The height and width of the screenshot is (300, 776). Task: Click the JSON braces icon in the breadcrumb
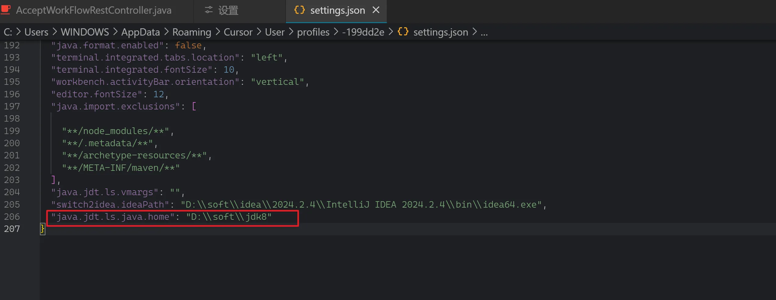pyautogui.click(x=403, y=32)
